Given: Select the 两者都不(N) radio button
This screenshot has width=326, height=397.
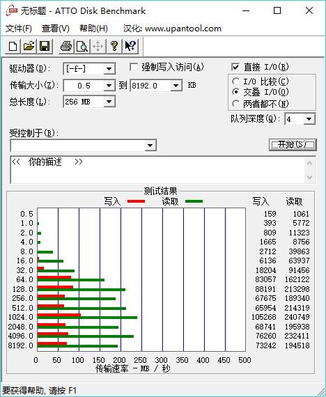Looking at the screenshot, I should (235, 104).
